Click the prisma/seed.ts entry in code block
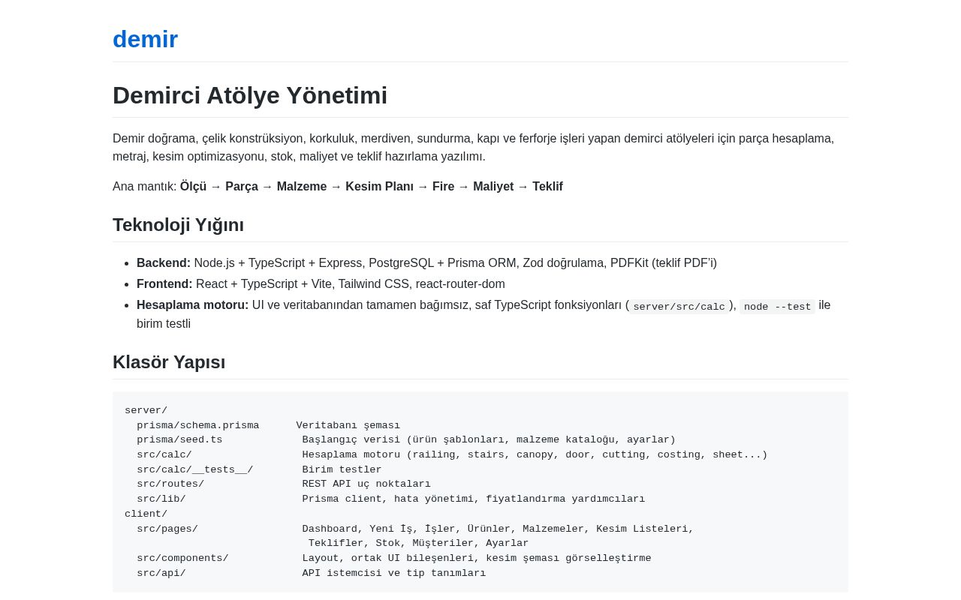The image size is (961, 600). tap(179, 439)
